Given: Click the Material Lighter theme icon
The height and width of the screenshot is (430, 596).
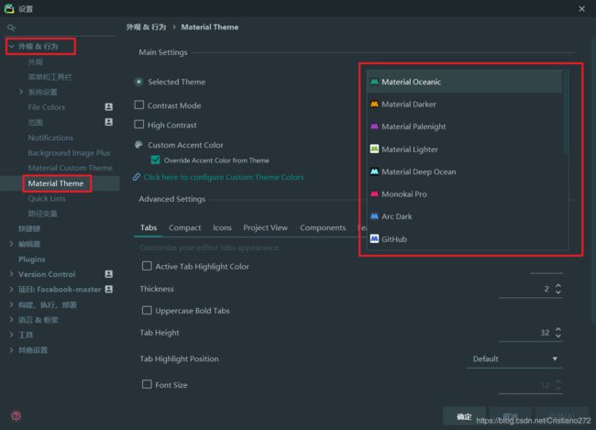Looking at the screenshot, I should click(x=374, y=149).
